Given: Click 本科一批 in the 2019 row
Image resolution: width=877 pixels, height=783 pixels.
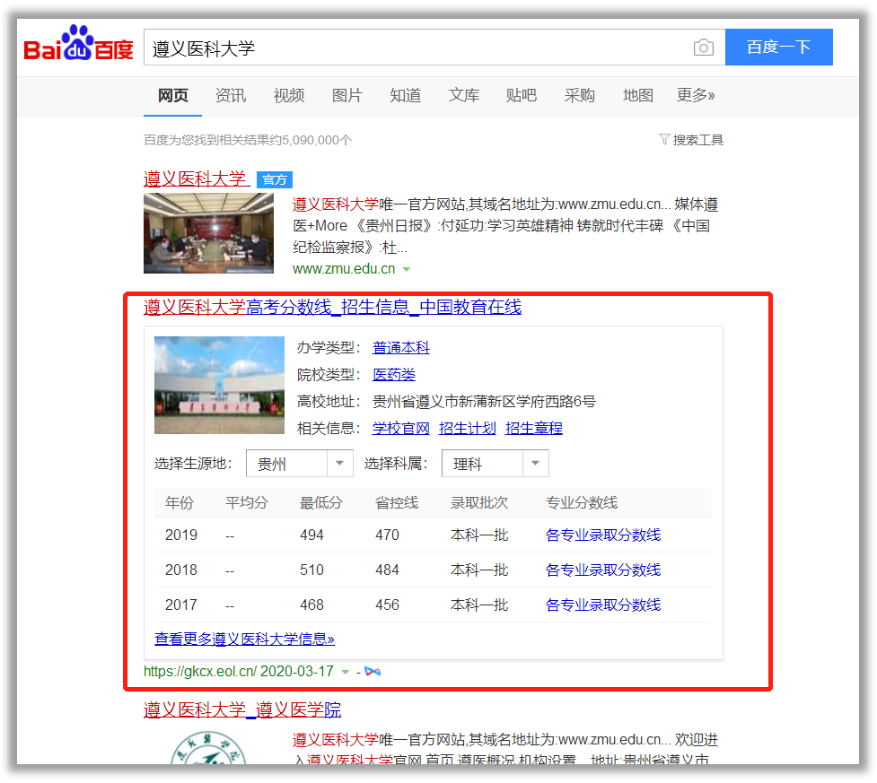Looking at the screenshot, I should coord(479,535).
